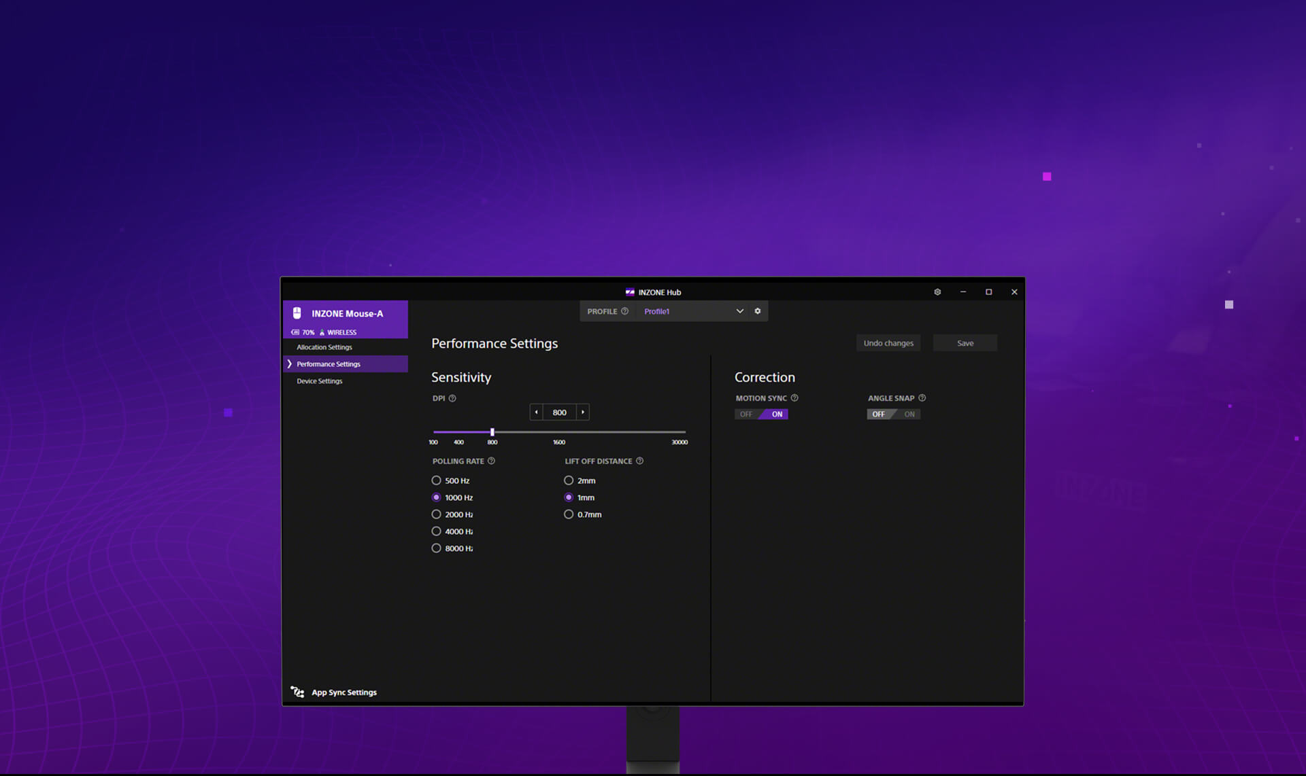Open Allocation Settings in the sidebar

pos(324,347)
